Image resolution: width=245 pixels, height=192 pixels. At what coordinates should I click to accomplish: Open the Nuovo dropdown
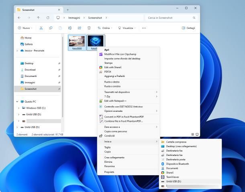(x=25, y=28)
